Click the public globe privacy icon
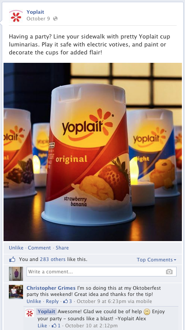This screenshot has width=185, height=330. pos(55,19)
